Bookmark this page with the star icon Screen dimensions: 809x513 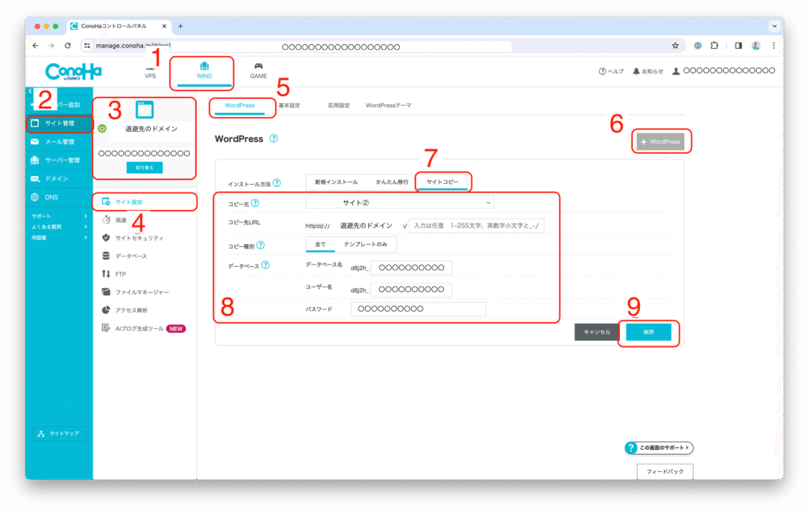[675, 45]
